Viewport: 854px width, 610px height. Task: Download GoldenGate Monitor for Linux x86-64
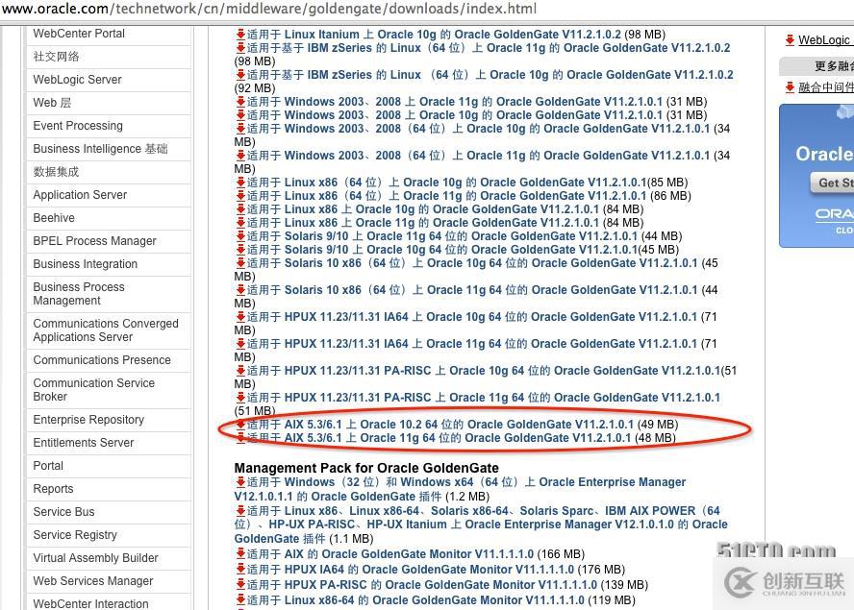click(415, 600)
